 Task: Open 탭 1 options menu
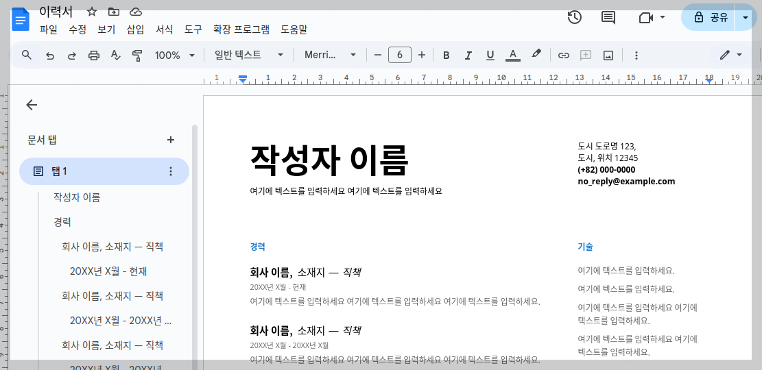coord(171,171)
